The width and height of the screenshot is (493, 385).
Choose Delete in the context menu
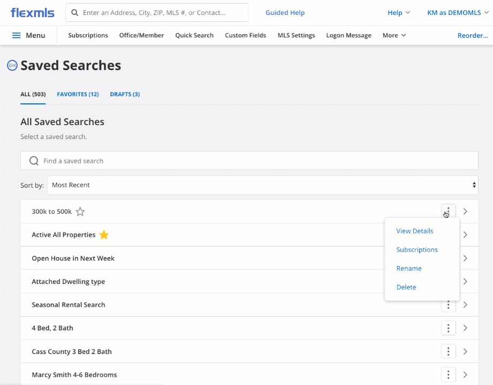pyautogui.click(x=406, y=287)
